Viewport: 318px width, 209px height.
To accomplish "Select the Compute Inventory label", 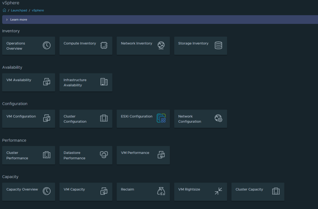I will pyautogui.click(x=80, y=43).
